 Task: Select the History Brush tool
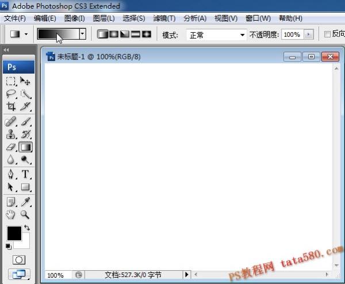tap(25, 134)
